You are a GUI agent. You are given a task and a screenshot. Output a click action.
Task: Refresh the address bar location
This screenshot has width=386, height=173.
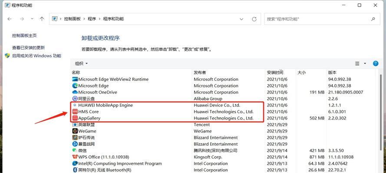coord(254,19)
